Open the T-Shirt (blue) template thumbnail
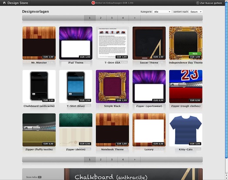 [x=76, y=87]
